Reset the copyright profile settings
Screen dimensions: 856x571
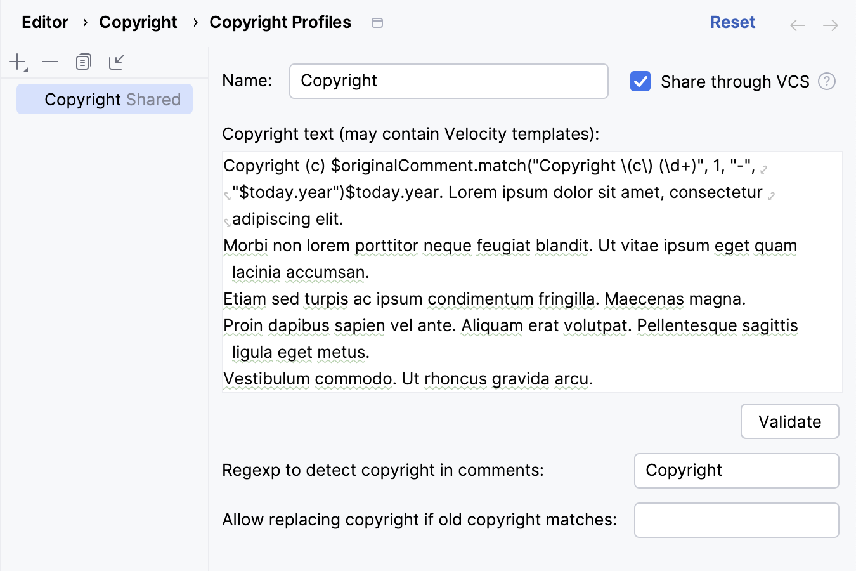click(x=732, y=22)
